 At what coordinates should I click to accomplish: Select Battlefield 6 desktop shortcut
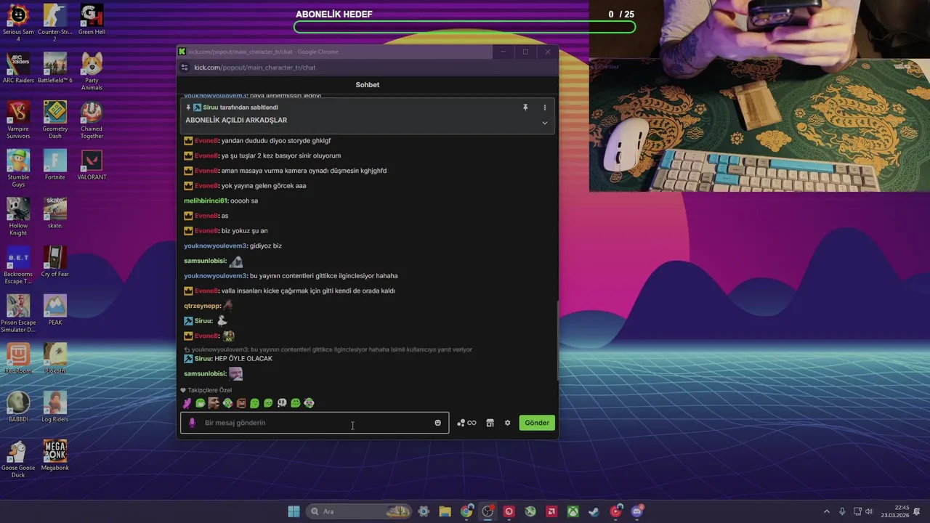point(55,68)
